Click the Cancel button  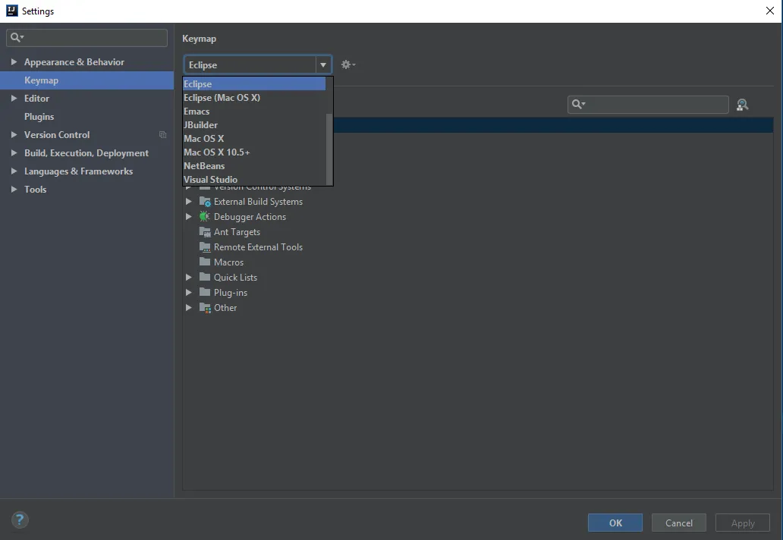(678, 523)
